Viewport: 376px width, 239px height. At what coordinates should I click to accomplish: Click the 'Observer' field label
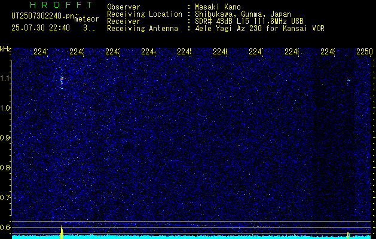point(124,7)
